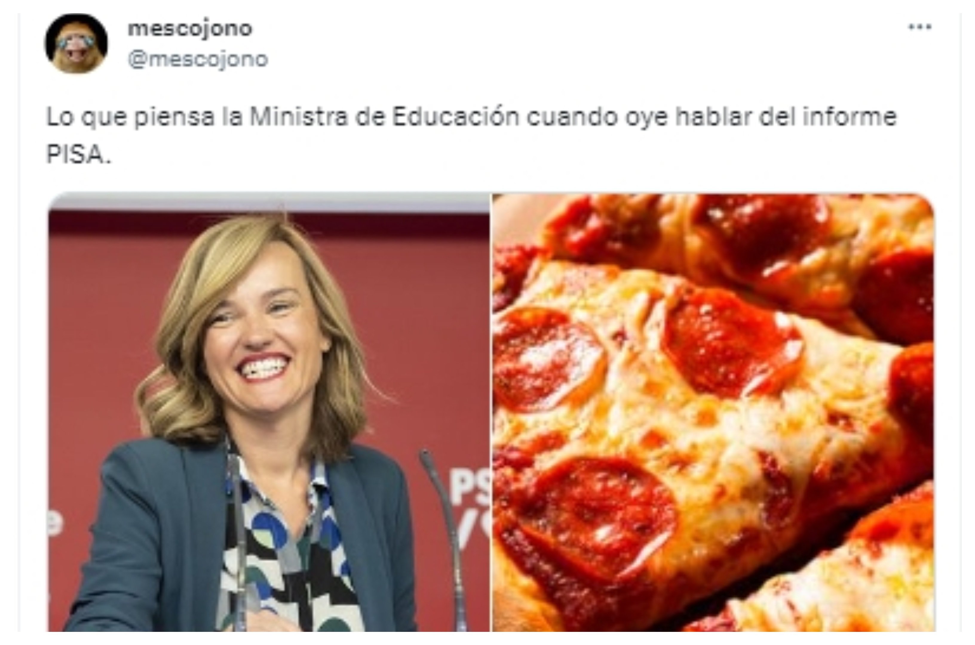
Task: Click the word Educación in the tweet
Action: tap(456, 117)
